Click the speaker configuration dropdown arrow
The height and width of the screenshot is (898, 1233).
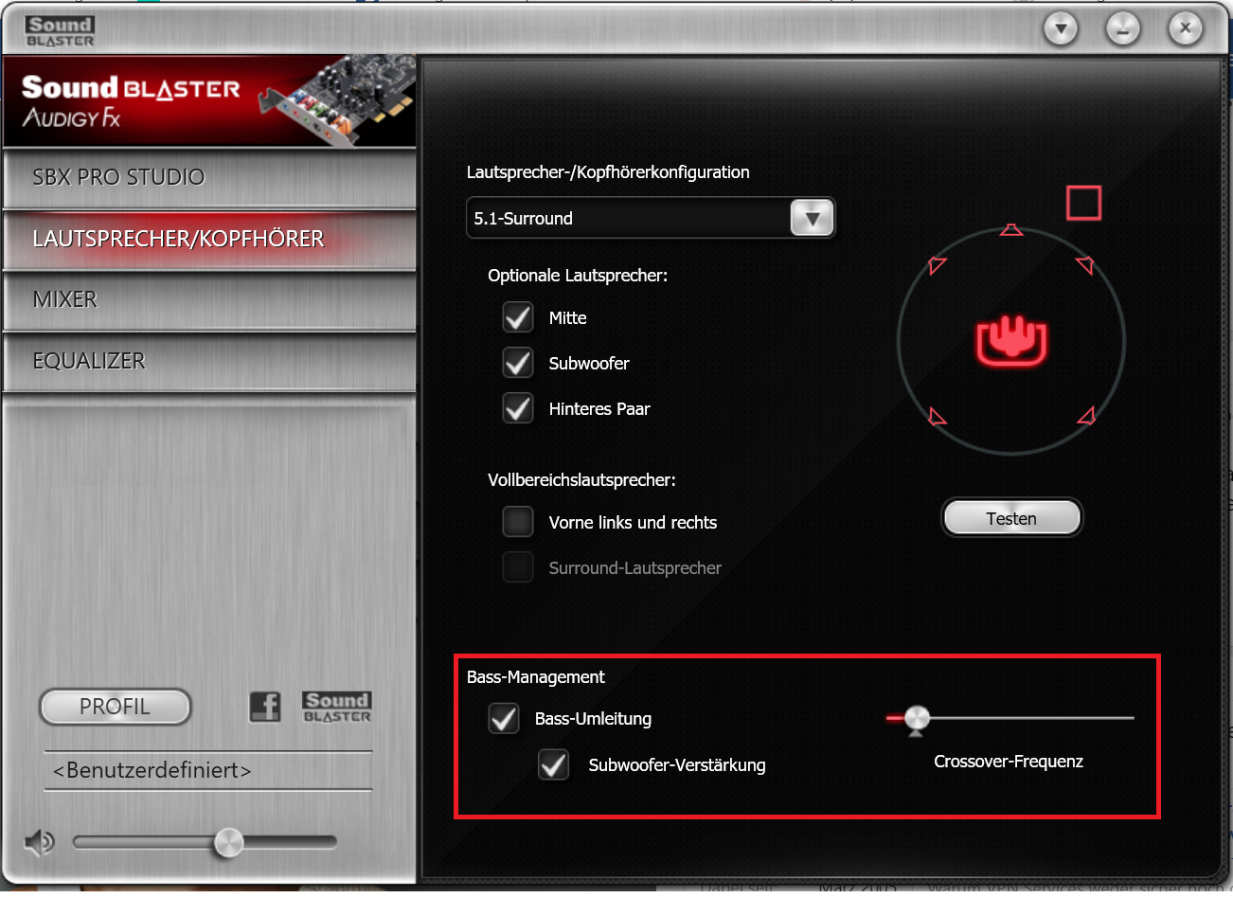812,219
